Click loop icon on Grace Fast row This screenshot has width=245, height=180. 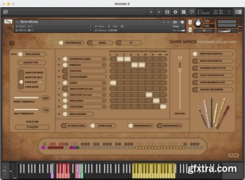coord(103,95)
